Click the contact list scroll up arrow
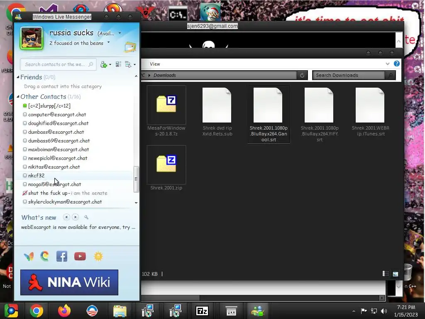The height and width of the screenshot is (319, 425). [x=136, y=76]
